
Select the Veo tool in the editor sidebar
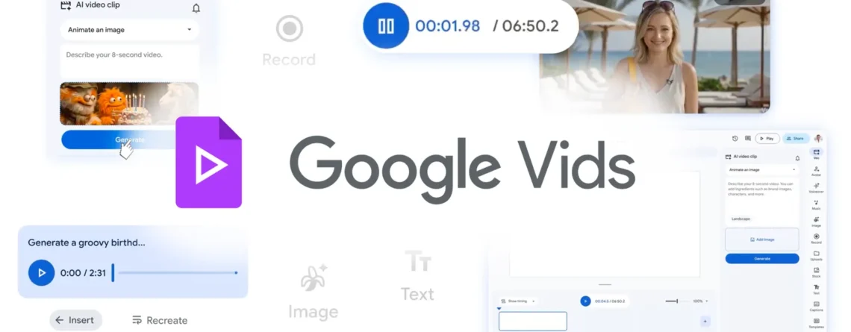(x=816, y=154)
